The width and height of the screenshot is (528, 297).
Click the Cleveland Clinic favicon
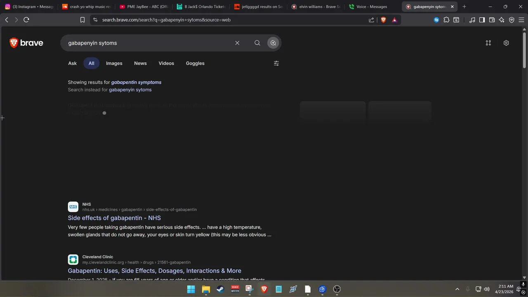pyautogui.click(x=73, y=259)
